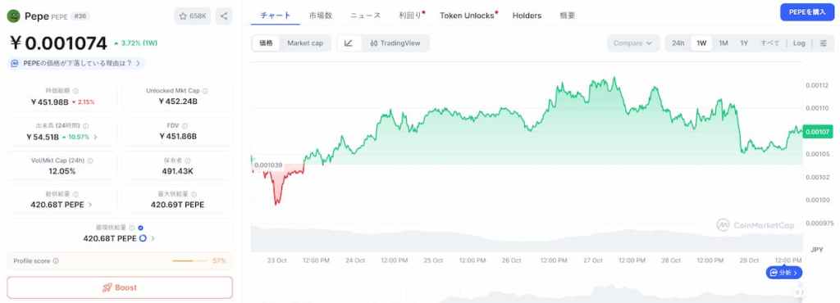Open the Compare dropdown

[633, 43]
